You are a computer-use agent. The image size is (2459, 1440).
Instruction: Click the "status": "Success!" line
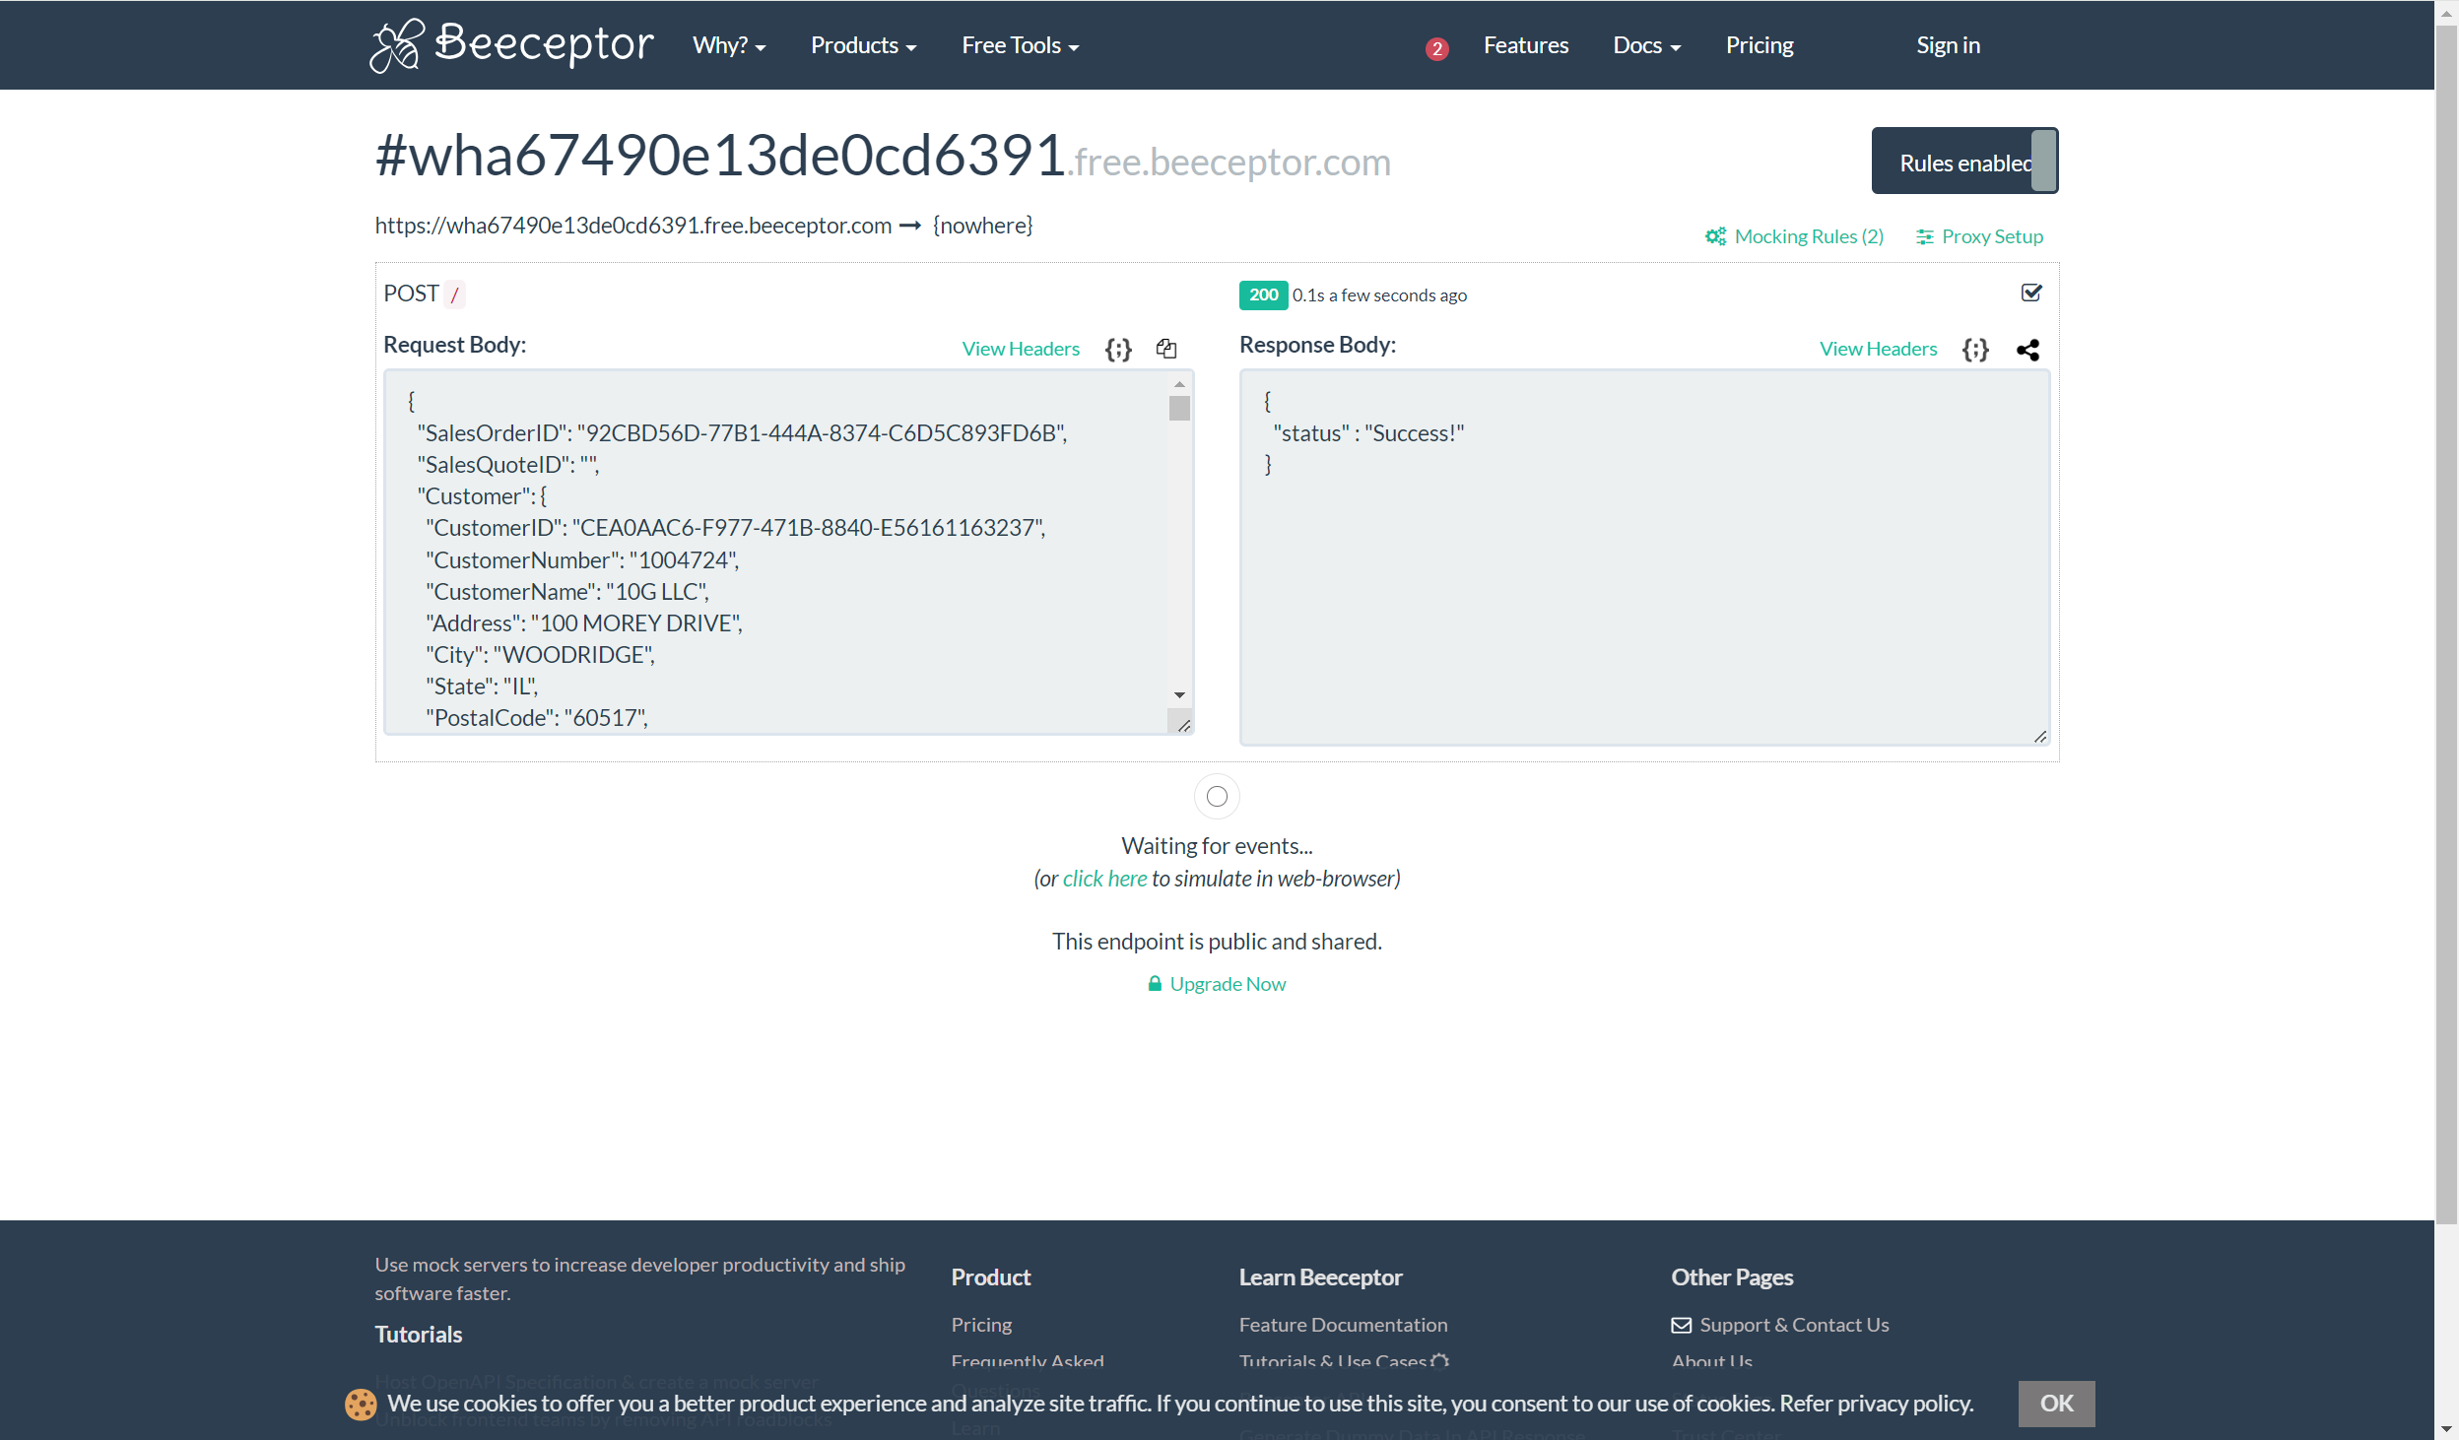(1367, 433)
